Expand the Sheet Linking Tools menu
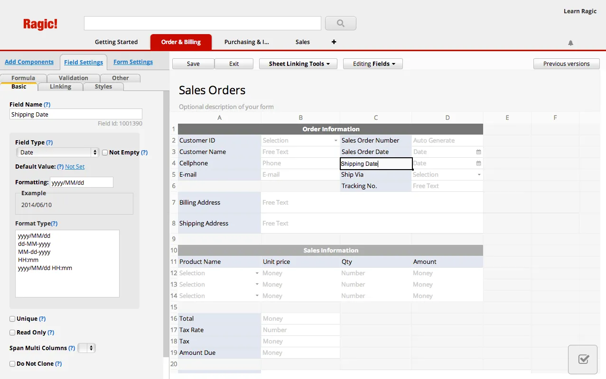 click(x=298, y=64)
